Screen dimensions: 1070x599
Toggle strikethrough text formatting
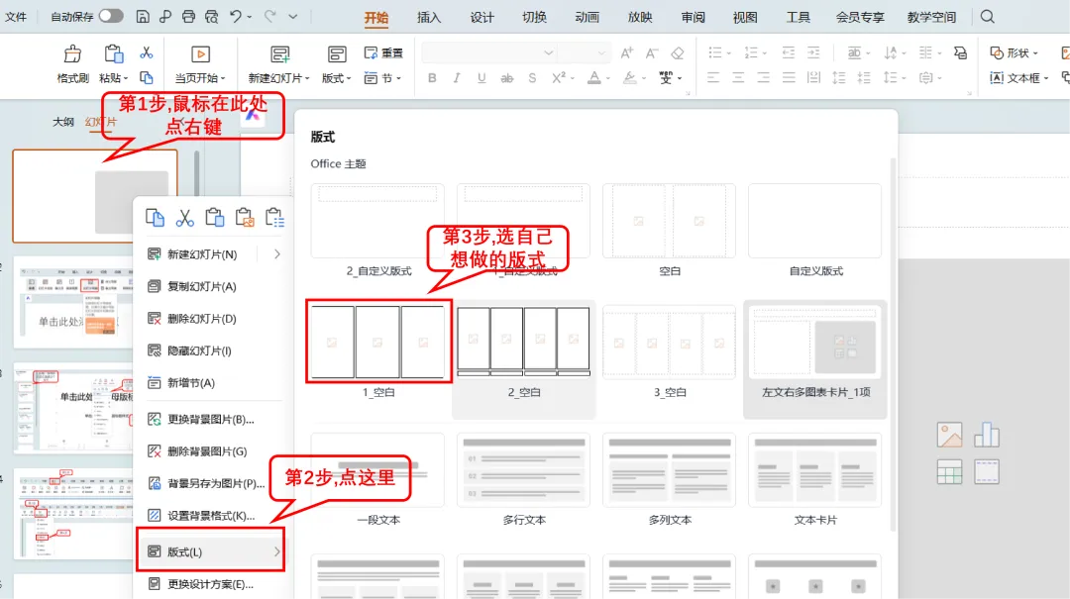506,78
